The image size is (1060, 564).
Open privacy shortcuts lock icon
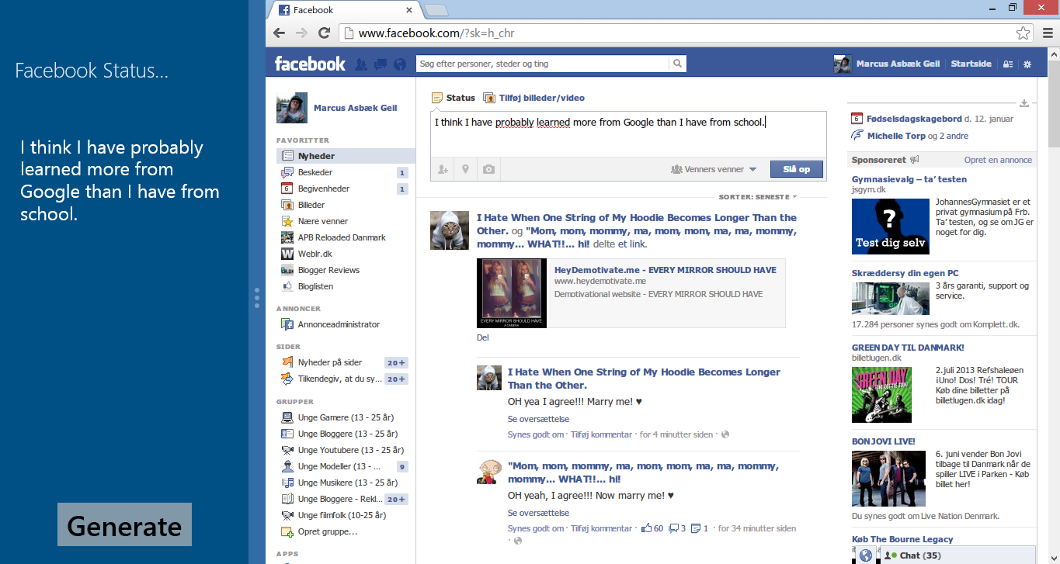coord(1008,64)
